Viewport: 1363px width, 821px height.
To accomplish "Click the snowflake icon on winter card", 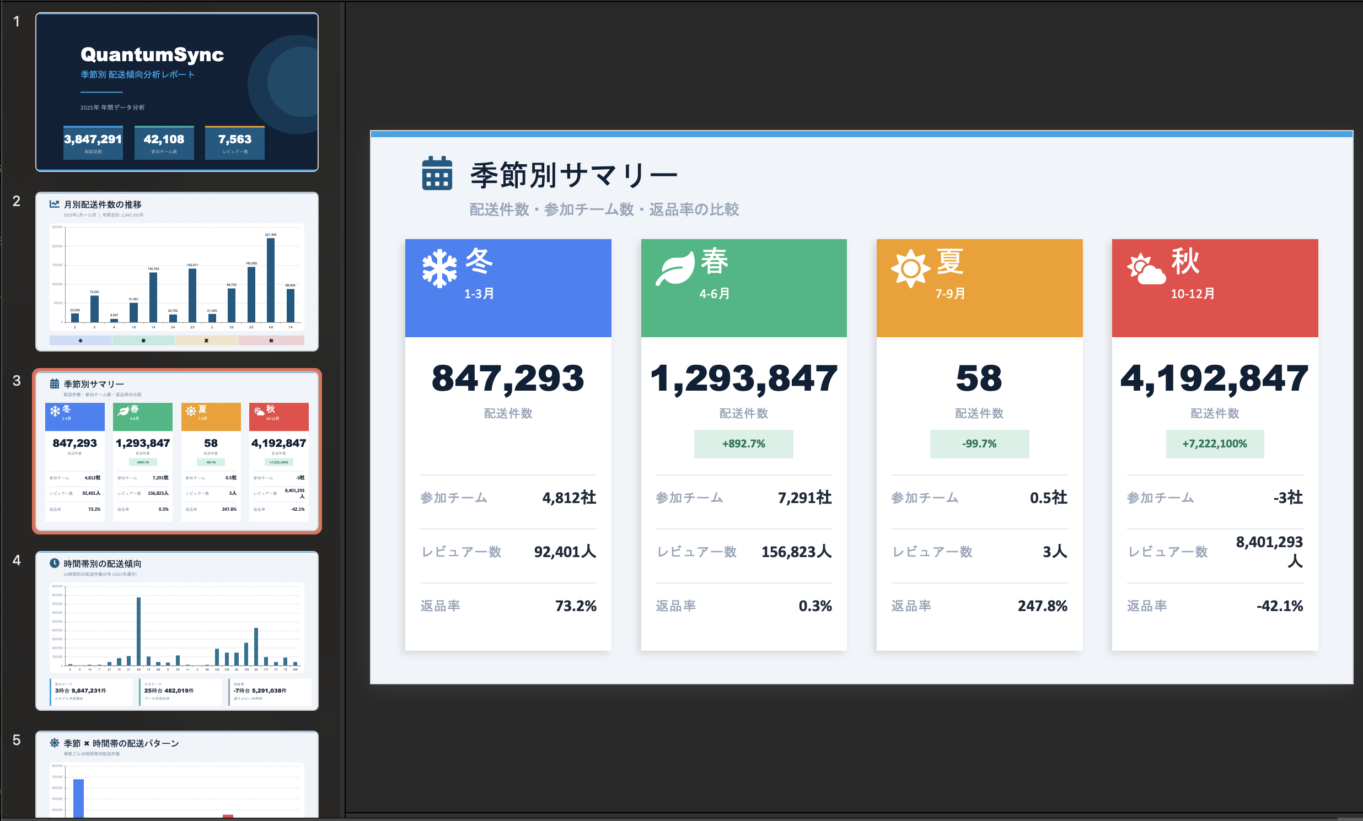I will click(439, 269).
